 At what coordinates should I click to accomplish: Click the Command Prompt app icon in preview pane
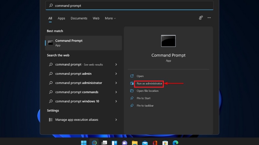coord(168,41)
